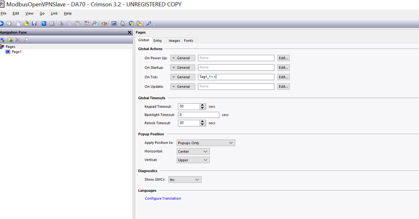
Task: Click the blue Undo icon
Action: coord(44,24)
